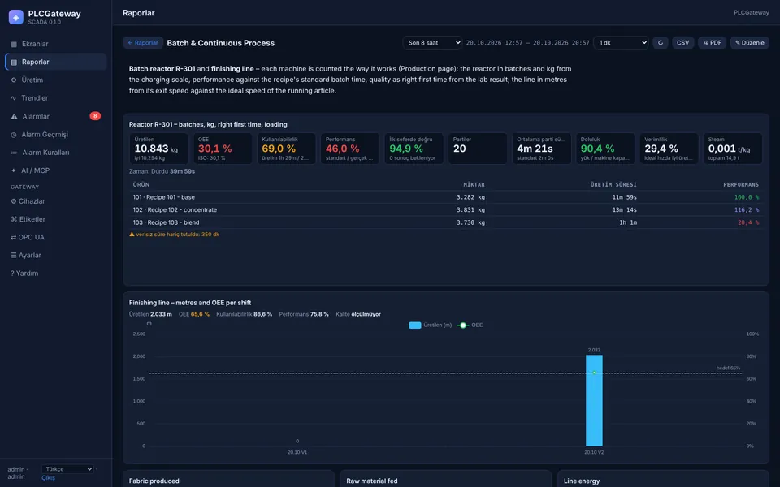The height and width of the screenshot is (487, 780).
Task: Click the Alarmlar warning triangle icon
Action: tap(14, 116)
